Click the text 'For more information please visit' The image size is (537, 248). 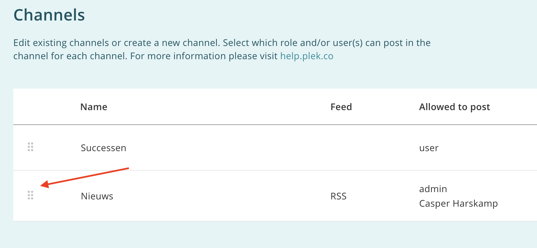click(204, 56)
